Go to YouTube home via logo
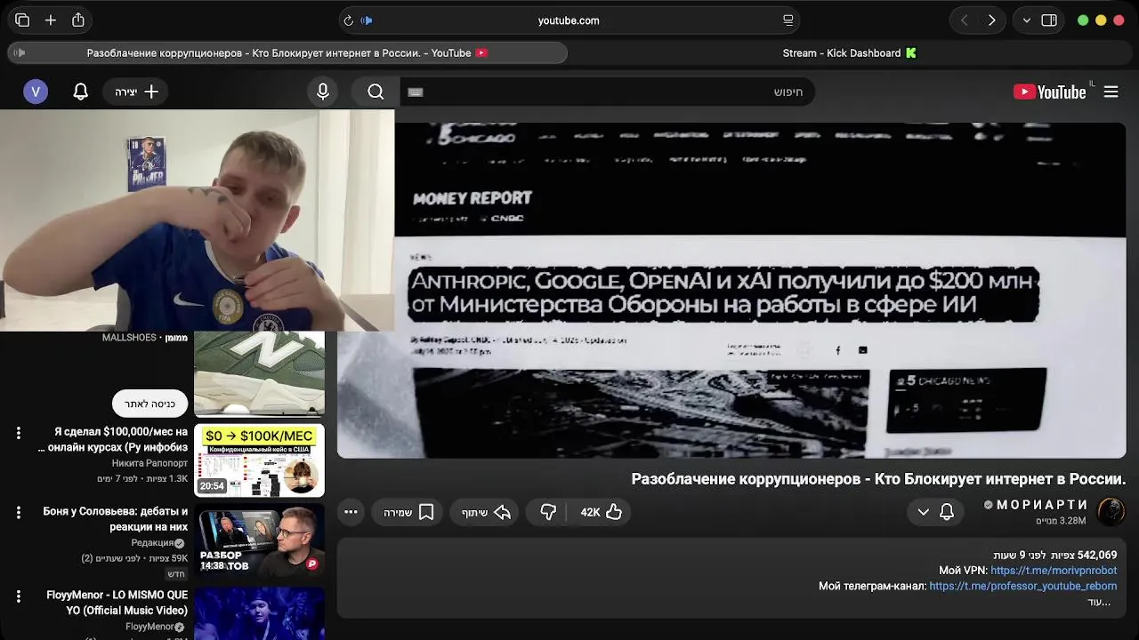The height and width of the screenshot is (640, 1139). 1049,92
